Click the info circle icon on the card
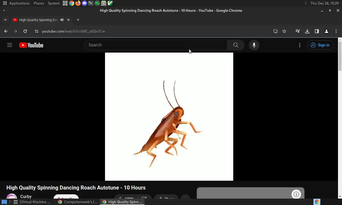Screen dimensions: 342x205 point(296,194)
